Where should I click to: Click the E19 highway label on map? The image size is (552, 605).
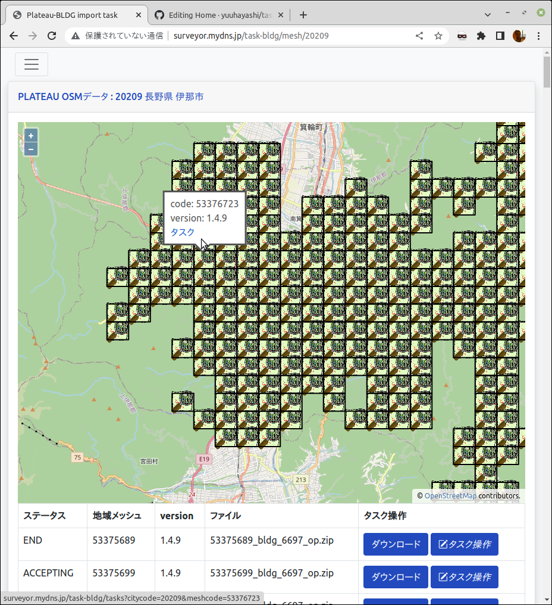[203, 459]
